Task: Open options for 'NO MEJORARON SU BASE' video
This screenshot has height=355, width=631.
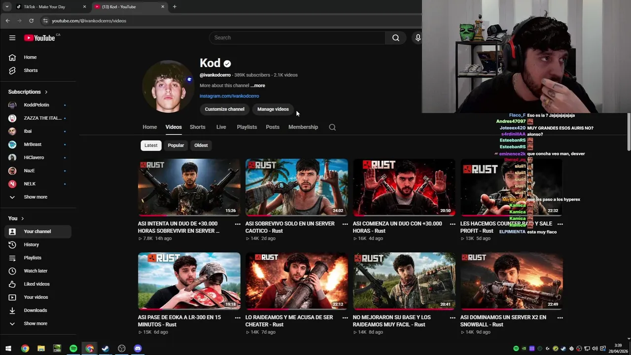Action: [453, 318]
